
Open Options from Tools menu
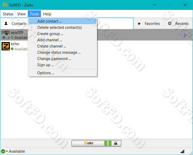click(62, 73)
